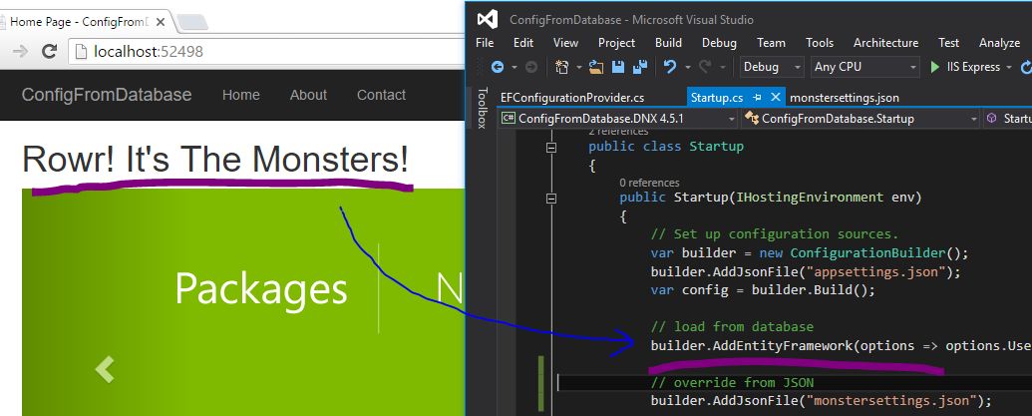Open the ConfigFromDatabase.DNX 4.5.1 project dropdown
1032x416 pixels.
[617, 119]
